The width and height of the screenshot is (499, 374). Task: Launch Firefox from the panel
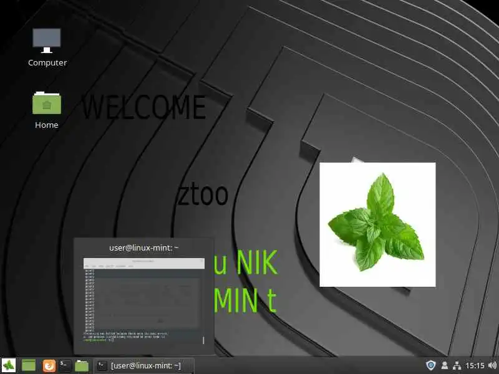(x=49, y=365)
